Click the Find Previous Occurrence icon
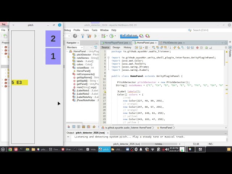Screen dimensions: 232x174 tap(158, 47)
